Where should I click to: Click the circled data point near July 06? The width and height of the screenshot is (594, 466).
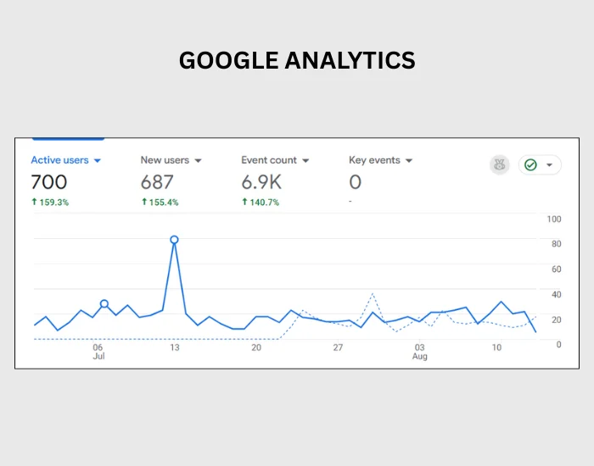click(104, 303)
